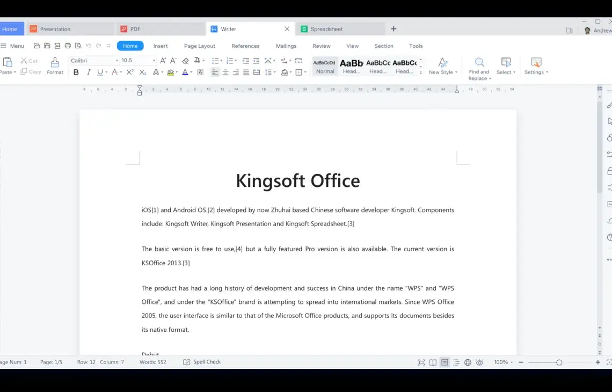Open numbered list style dropdown
The height and width of the screenshot is (392, 612).
[236, 61]
